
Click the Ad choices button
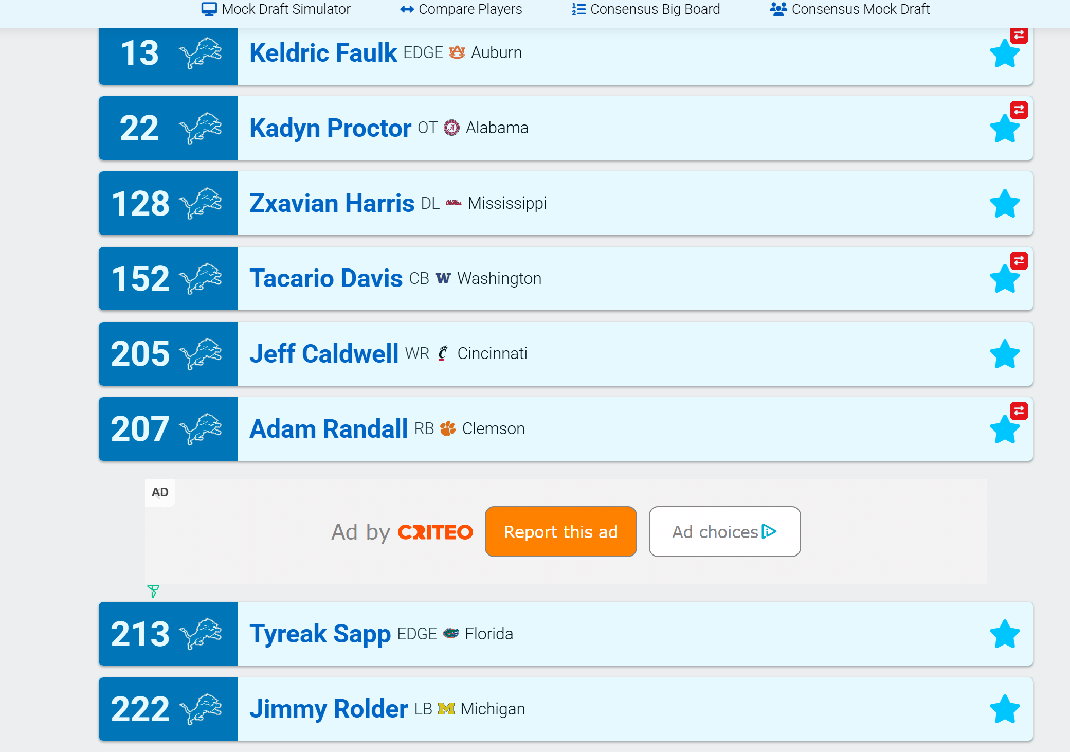tap(724, 532)
